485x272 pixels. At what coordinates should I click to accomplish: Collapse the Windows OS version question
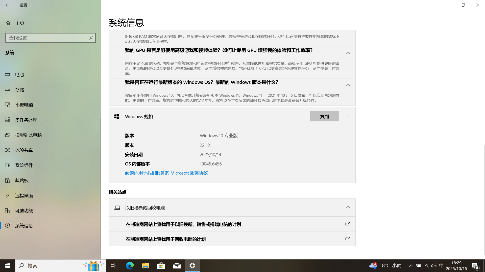pos(348,85)
